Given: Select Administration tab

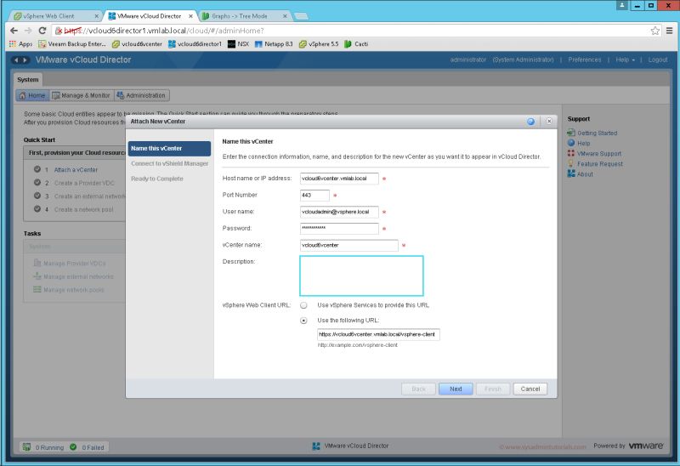Looking at the screenshot, I should (x=141, y=95).
